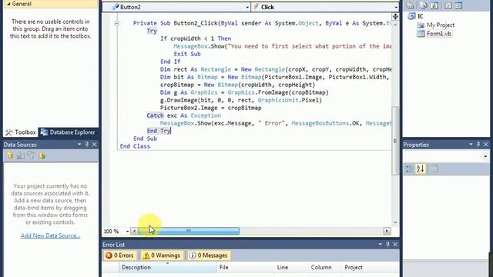This screenshot has height=277, width=493.
Task: Switch to the Toolbox tab
Action: click(21, 132)
